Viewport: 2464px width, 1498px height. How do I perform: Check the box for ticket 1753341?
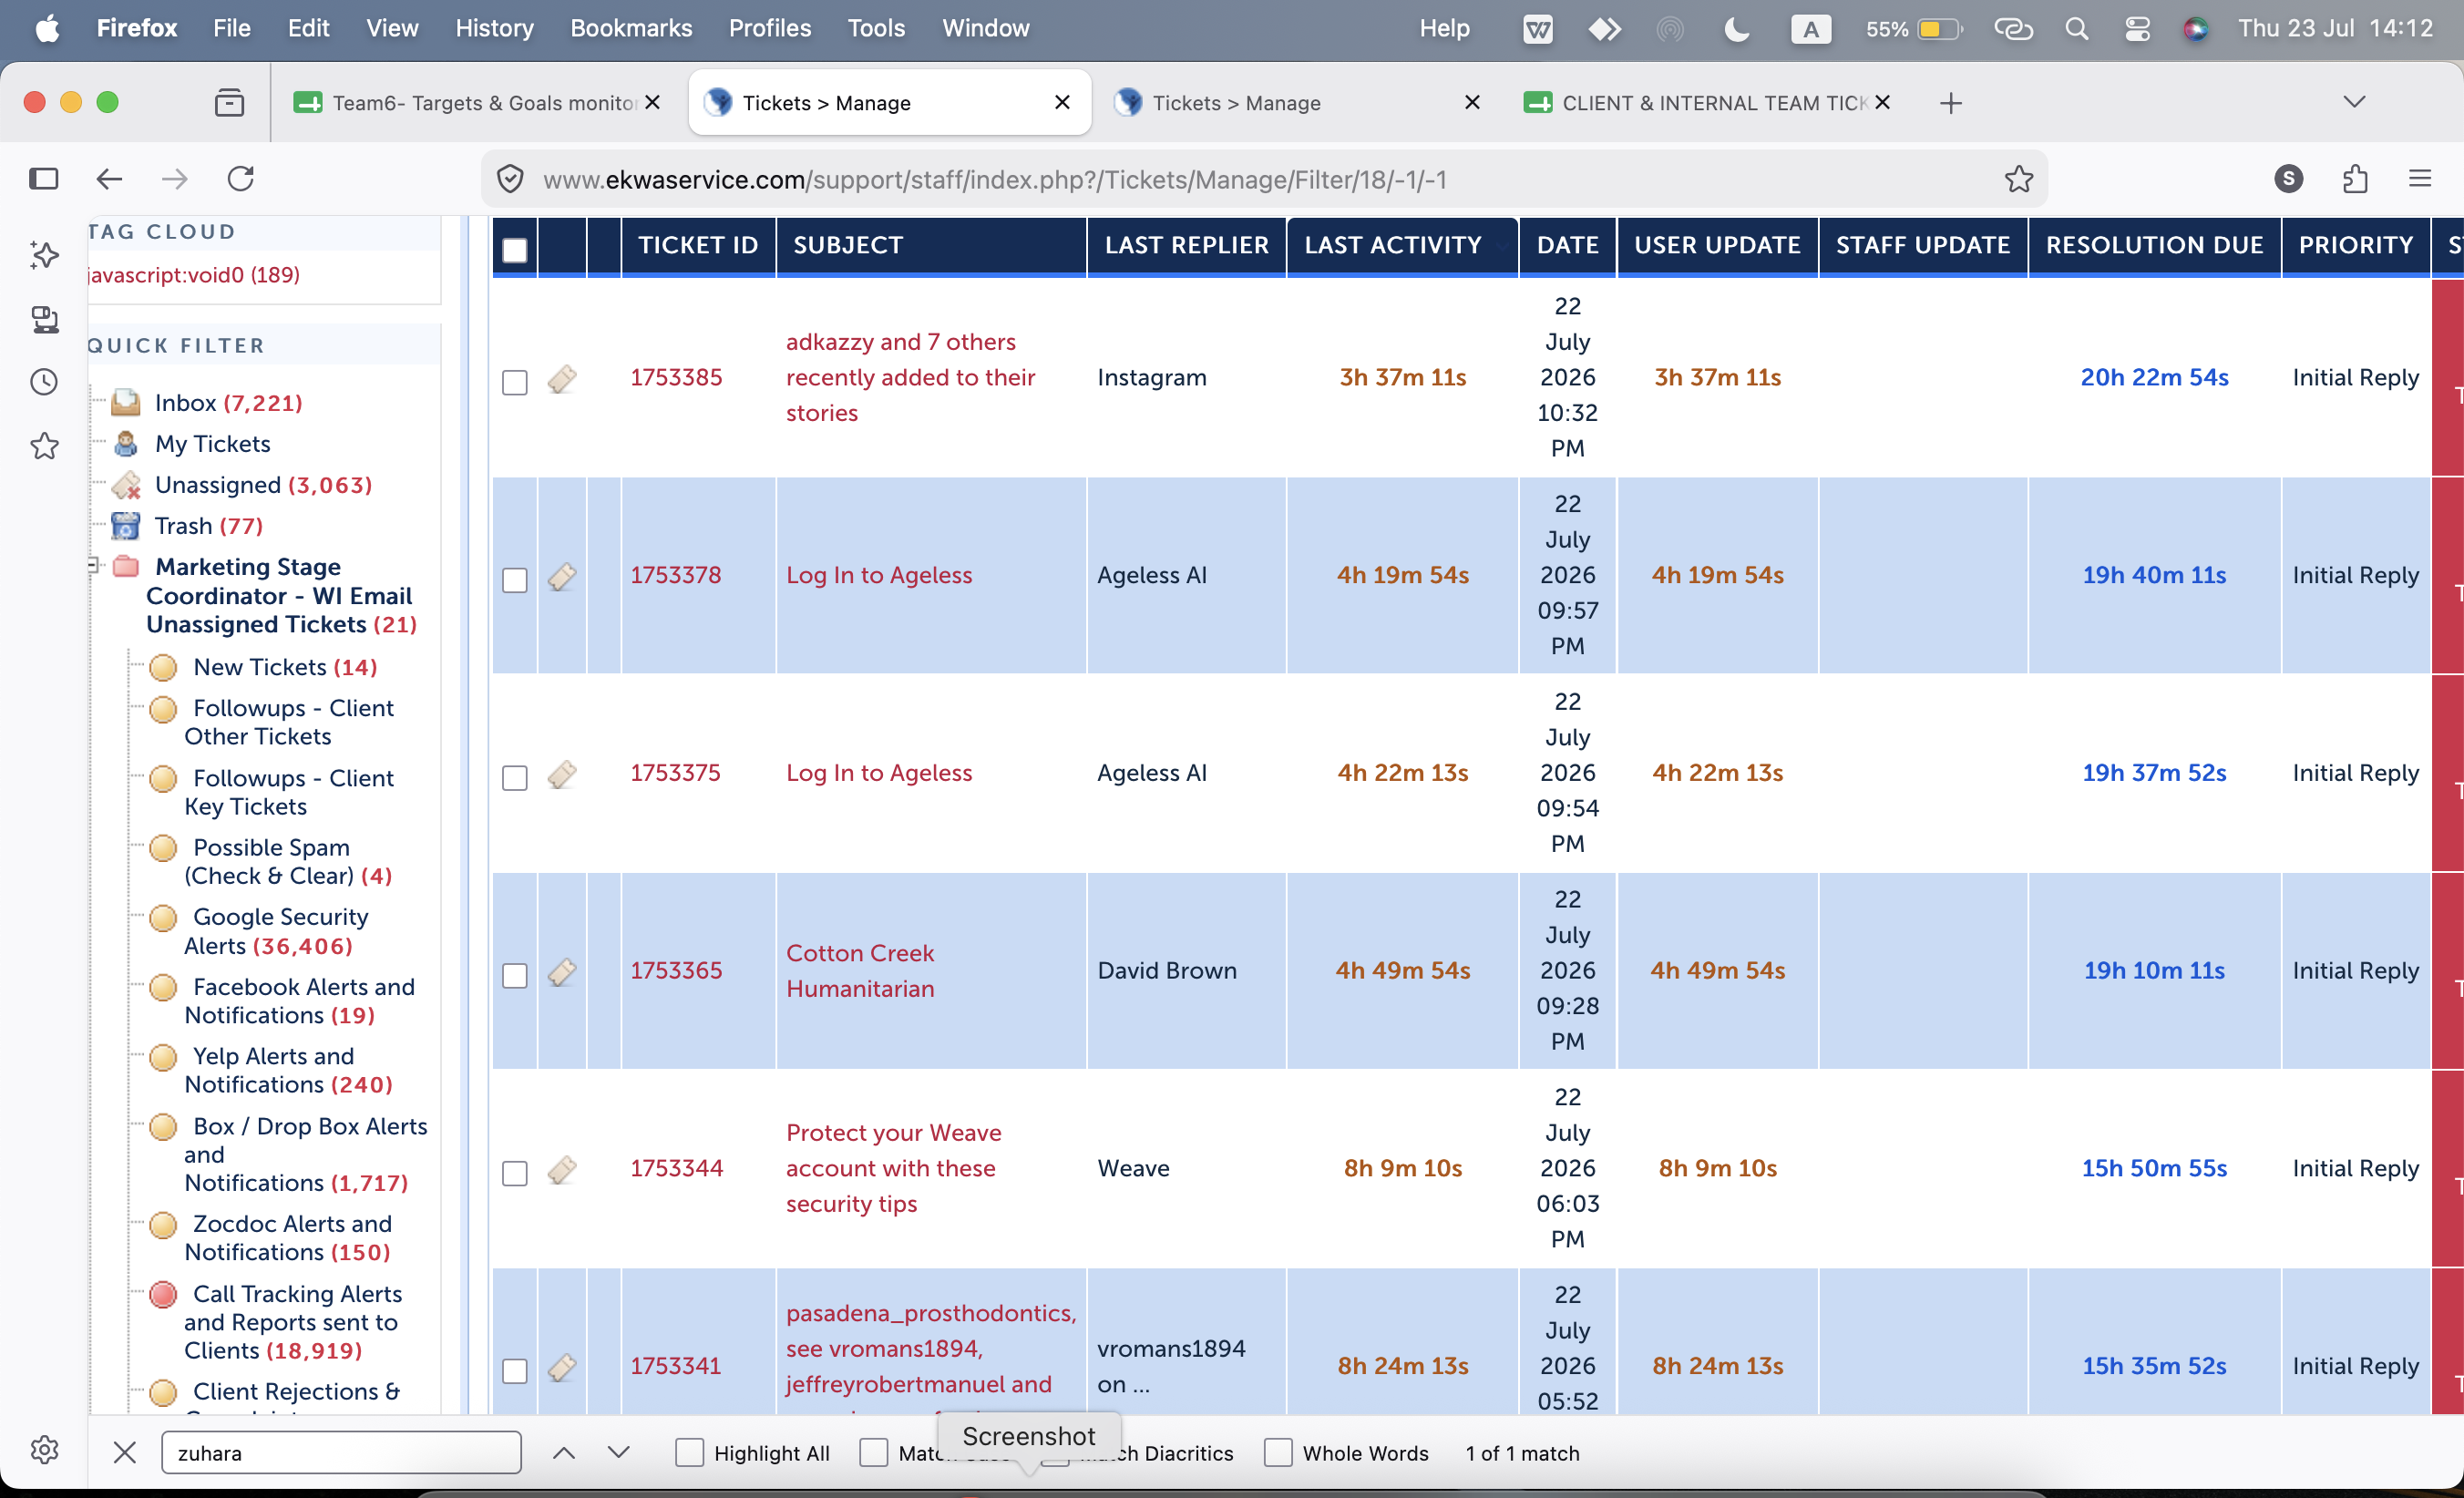pyautogui.click(x=515, y=1370)
